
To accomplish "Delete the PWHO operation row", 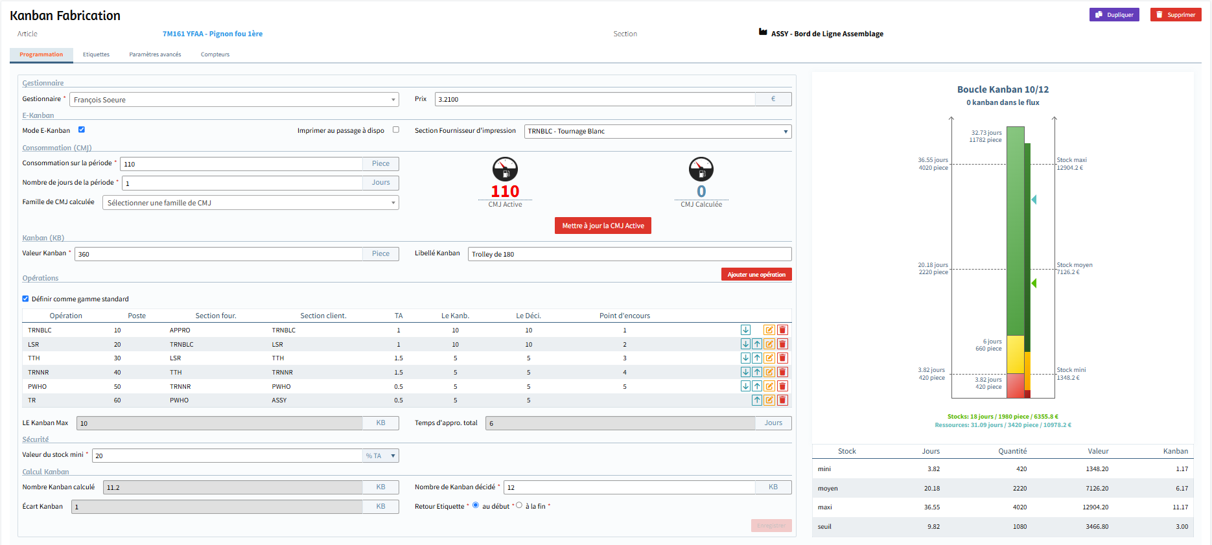I will [782, 386].
